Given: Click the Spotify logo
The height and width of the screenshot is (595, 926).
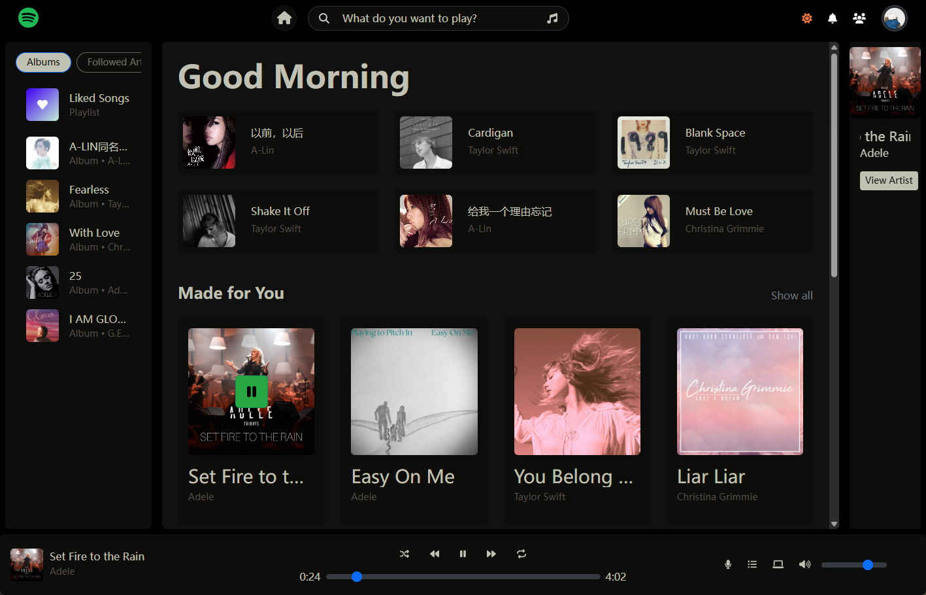Looking at the screenshot, I should 28,18.
